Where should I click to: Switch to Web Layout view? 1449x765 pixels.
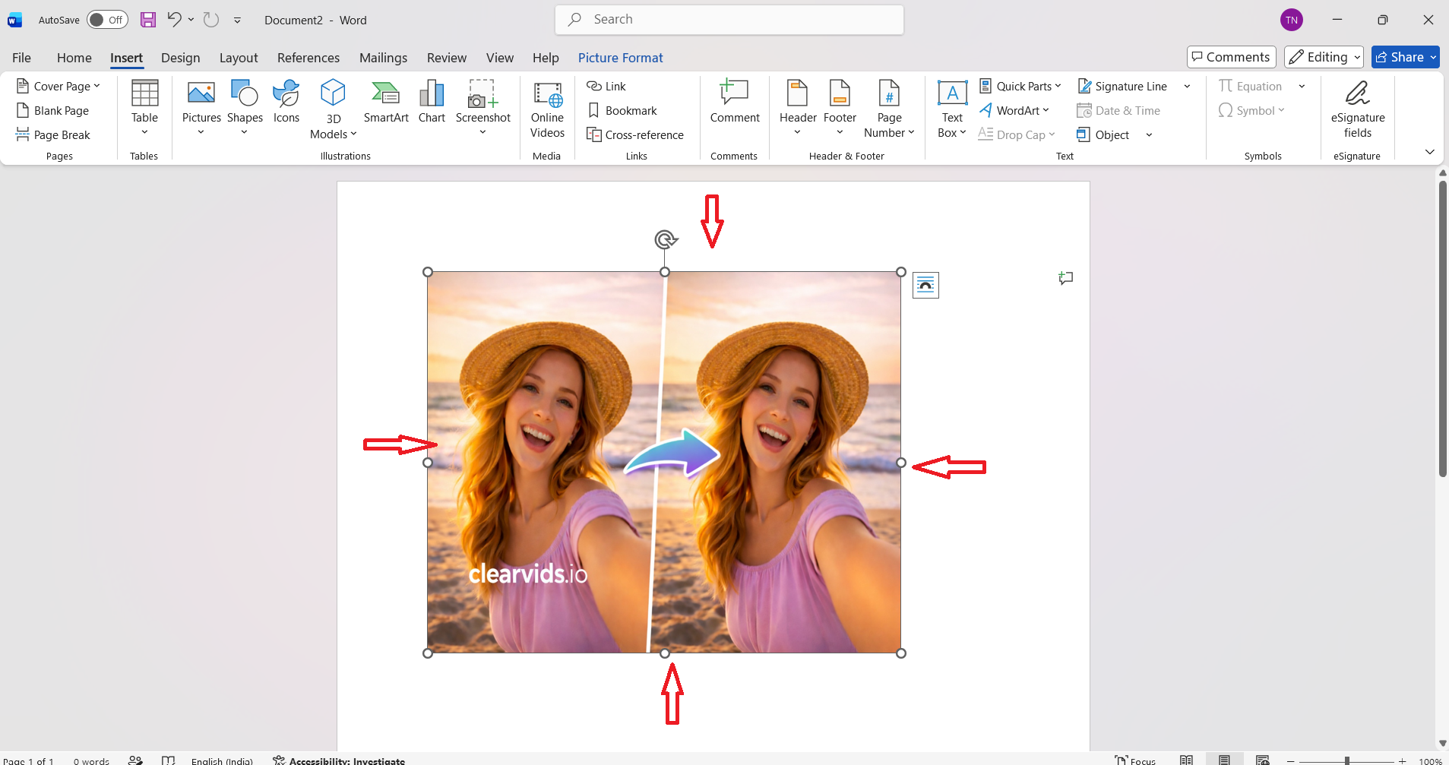click(1263, 760)
